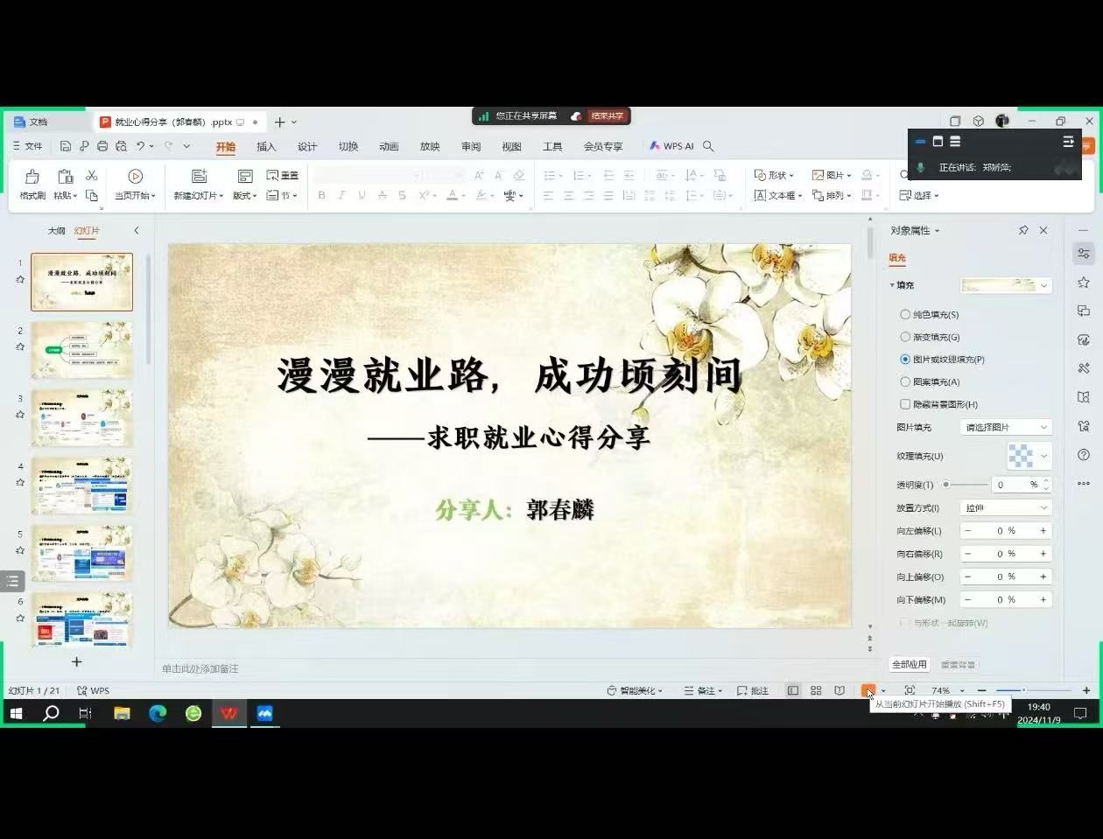Select slide 3 thumbnail in slide panel

pyautogui.click(x=81, y=417)
